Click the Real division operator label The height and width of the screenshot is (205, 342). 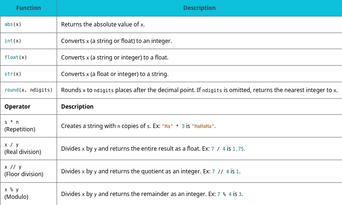click(x=23, y=152)
